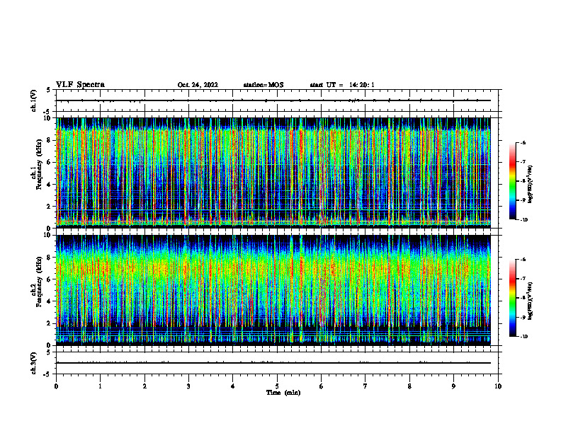Click the ch.2 spectrogram color bar
The image size is (561, 433).
pyautogui.click(x=513, y=298)
